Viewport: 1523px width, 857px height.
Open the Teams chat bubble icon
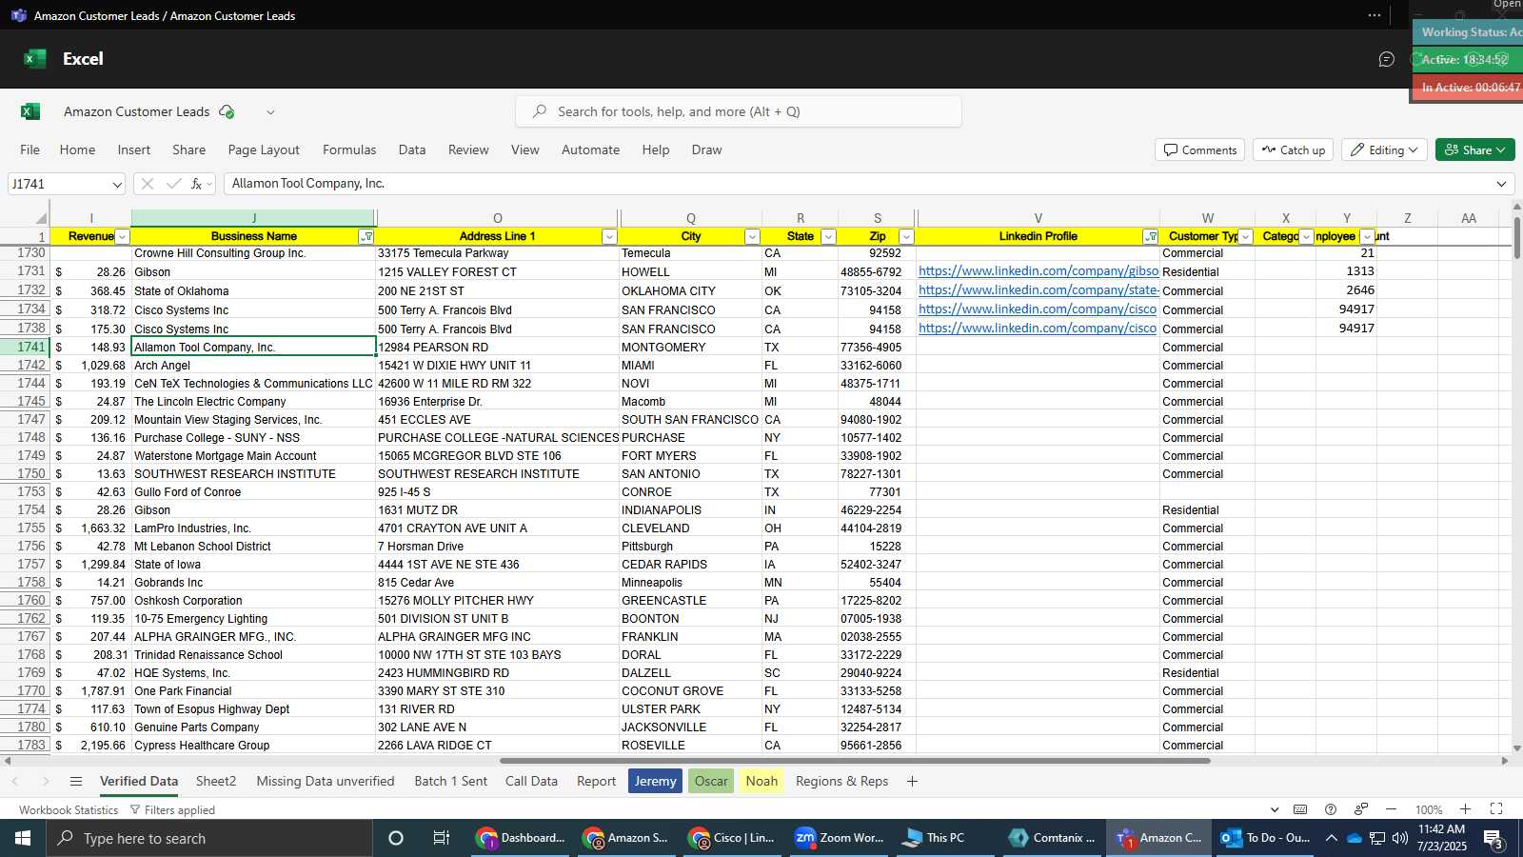point(1386,59)
